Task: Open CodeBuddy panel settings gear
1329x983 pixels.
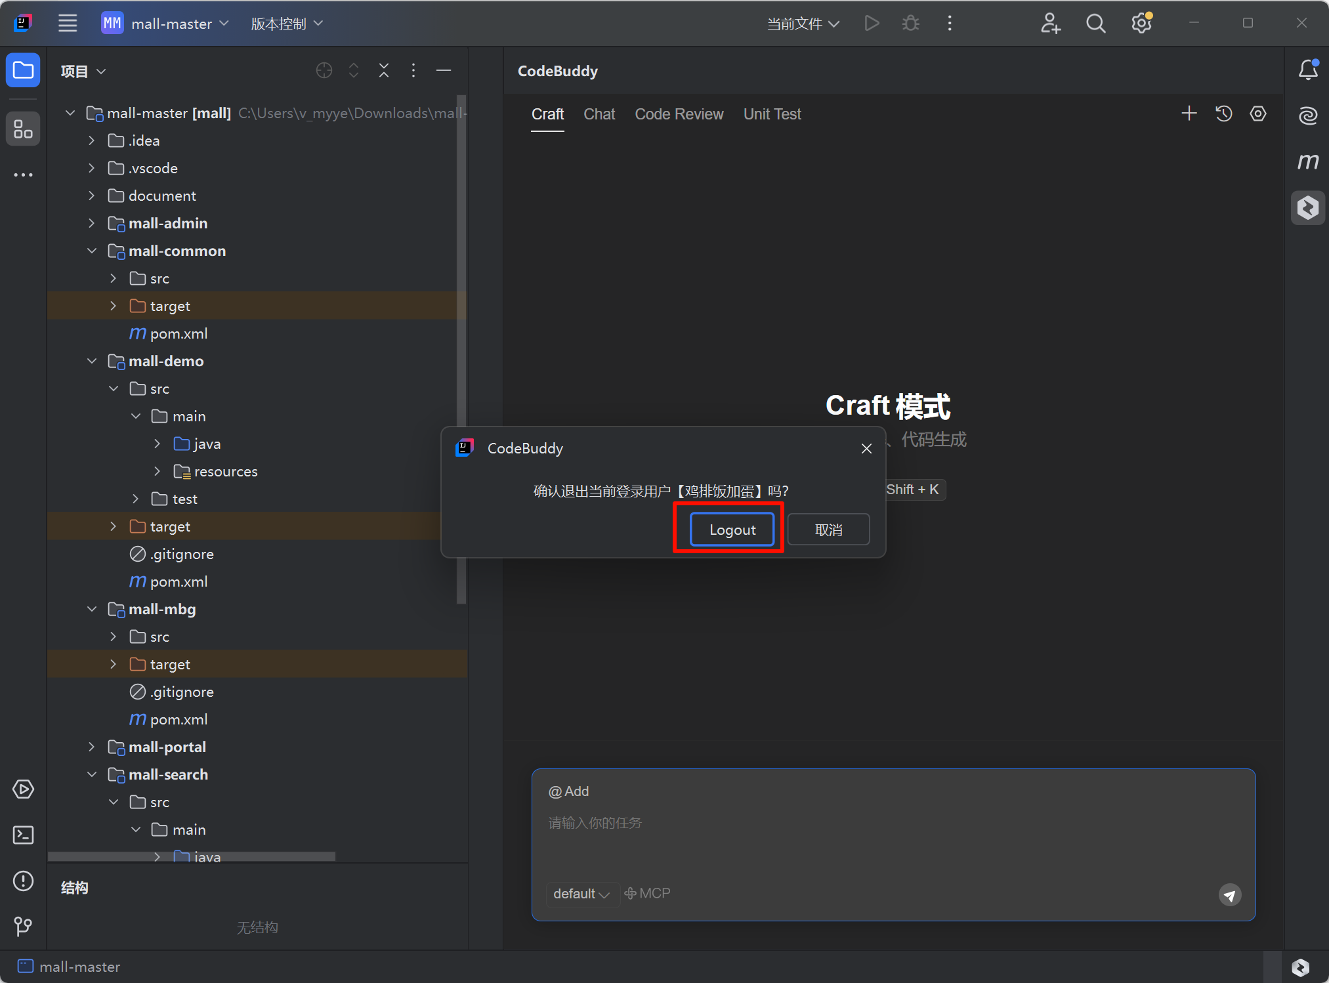Action: (1258, 114)
